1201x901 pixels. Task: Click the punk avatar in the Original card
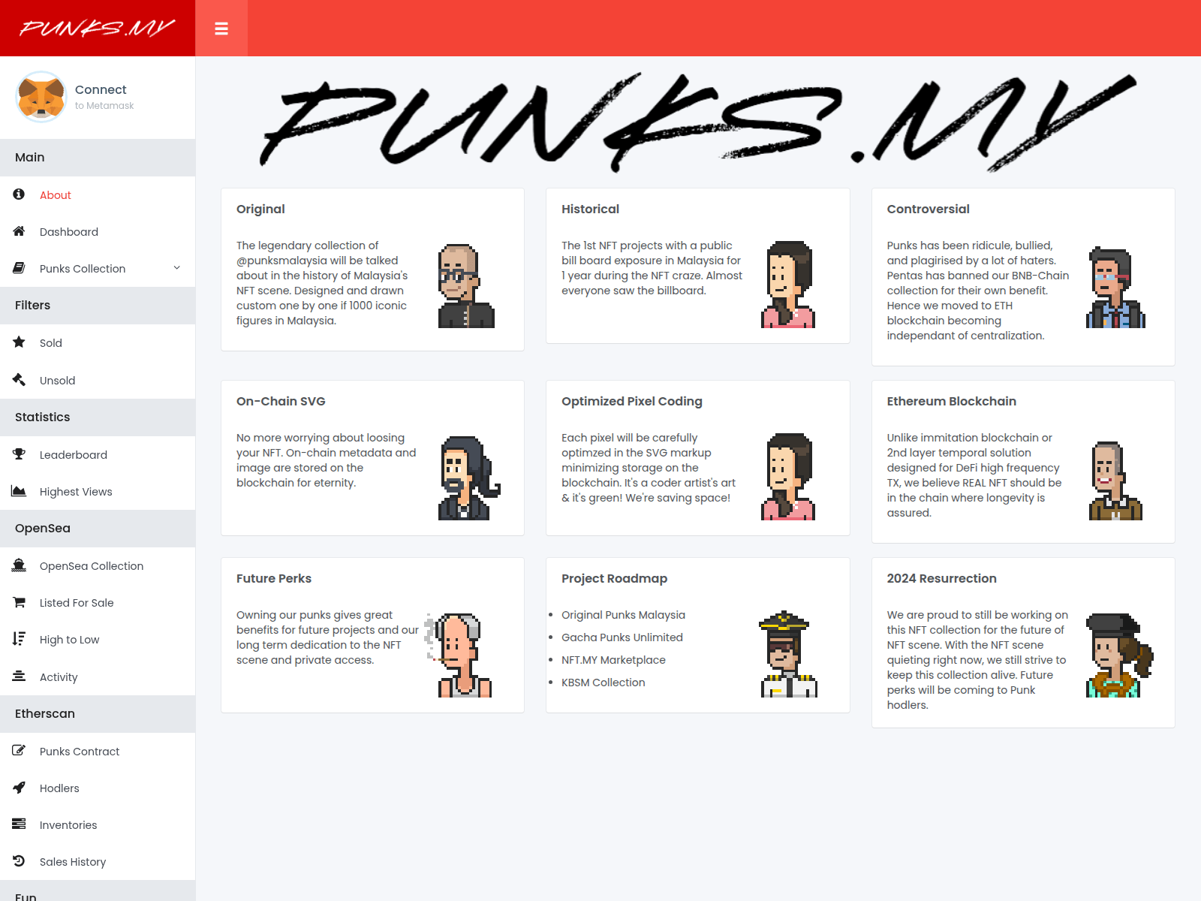[x=466, y=286]
